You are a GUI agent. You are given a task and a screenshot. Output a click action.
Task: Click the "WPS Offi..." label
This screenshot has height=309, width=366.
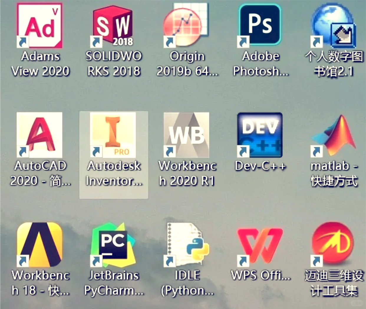[261, 275]
